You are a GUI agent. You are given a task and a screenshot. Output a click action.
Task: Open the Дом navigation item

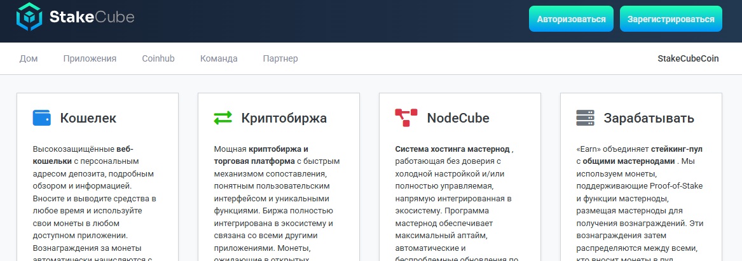coord(29,58)
